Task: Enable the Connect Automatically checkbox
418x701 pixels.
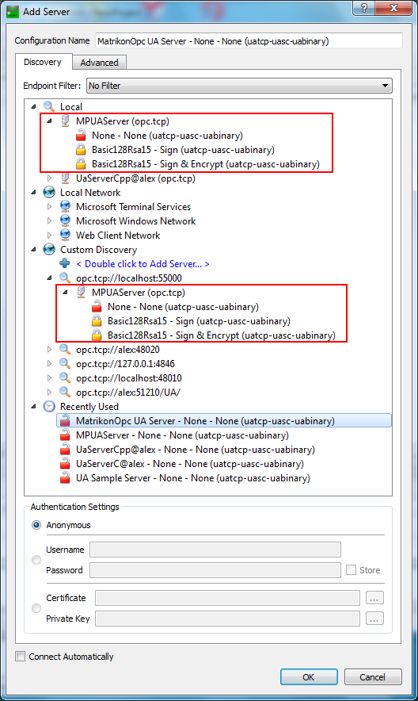Action: [x=20, y=657]
